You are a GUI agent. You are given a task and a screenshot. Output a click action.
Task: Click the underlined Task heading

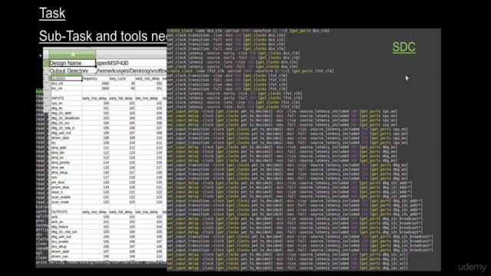[x=52, y=13]
